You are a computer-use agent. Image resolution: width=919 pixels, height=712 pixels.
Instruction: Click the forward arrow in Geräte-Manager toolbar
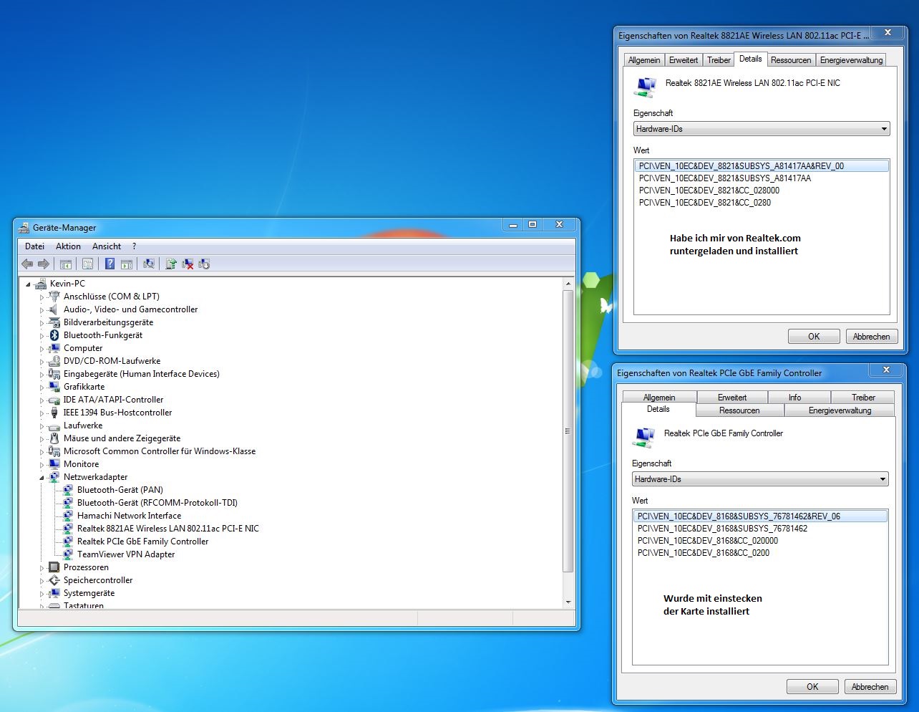pos(44,264)
